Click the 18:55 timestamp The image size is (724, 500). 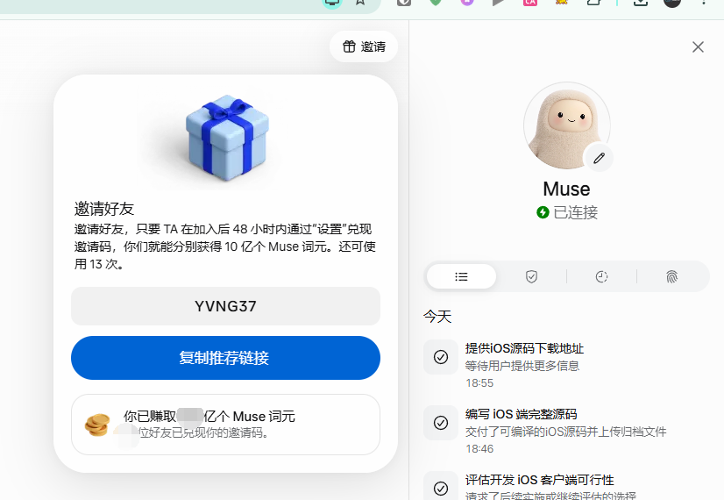[479, 383]
